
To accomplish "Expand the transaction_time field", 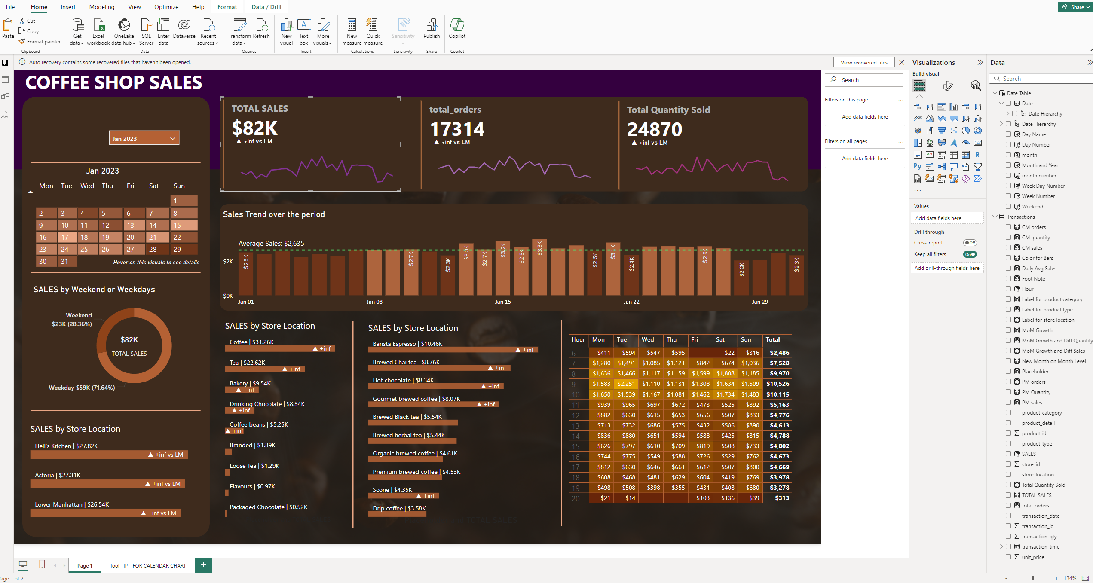I will [1001, 546].
